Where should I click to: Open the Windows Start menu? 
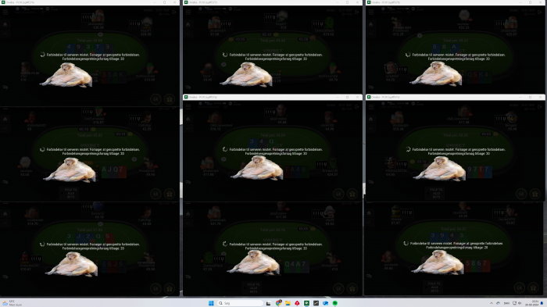(x=211, y=303)
